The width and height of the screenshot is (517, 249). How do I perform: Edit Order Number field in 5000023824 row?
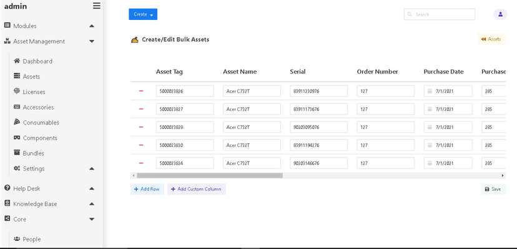tap(386, 164)
